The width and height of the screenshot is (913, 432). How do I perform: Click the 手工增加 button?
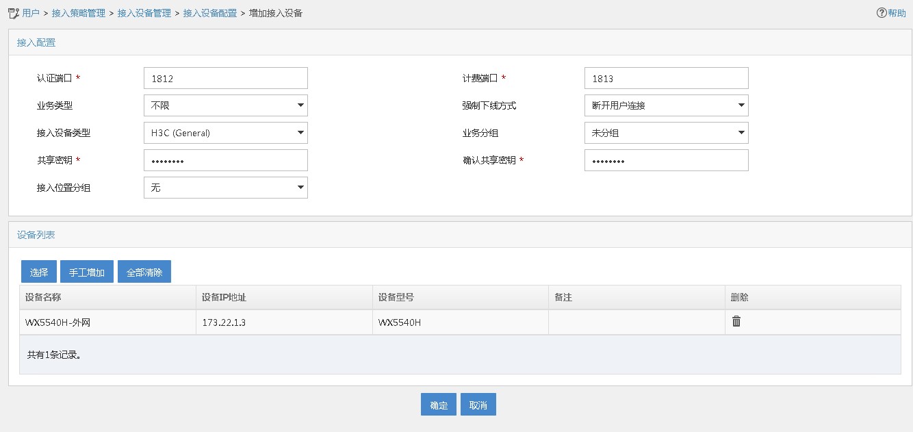pyautogui.click(x=87, y=272)
